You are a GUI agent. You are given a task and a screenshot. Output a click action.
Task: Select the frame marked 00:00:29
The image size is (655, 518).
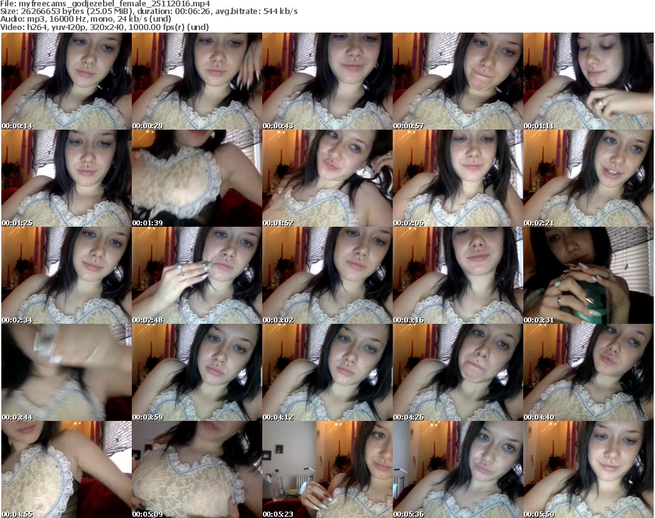(196, 81)
